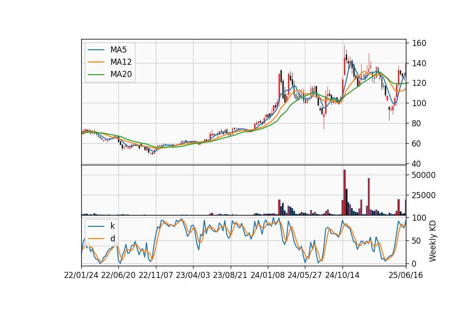Viewport: 451px width, 324px height.
Task: Click the orange d line sample in legend
Action: (x=96, y=239)
